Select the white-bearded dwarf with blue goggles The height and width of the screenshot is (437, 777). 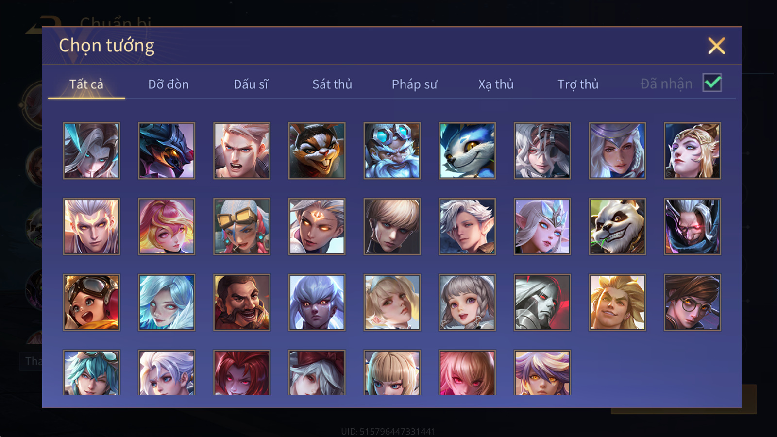pos(392,151)
